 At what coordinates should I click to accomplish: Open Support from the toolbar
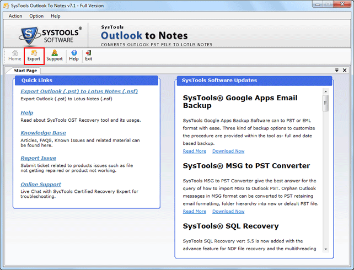(55, 56)
